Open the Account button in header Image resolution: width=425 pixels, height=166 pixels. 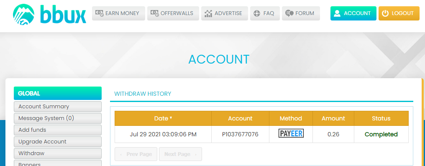coord(353,13)
